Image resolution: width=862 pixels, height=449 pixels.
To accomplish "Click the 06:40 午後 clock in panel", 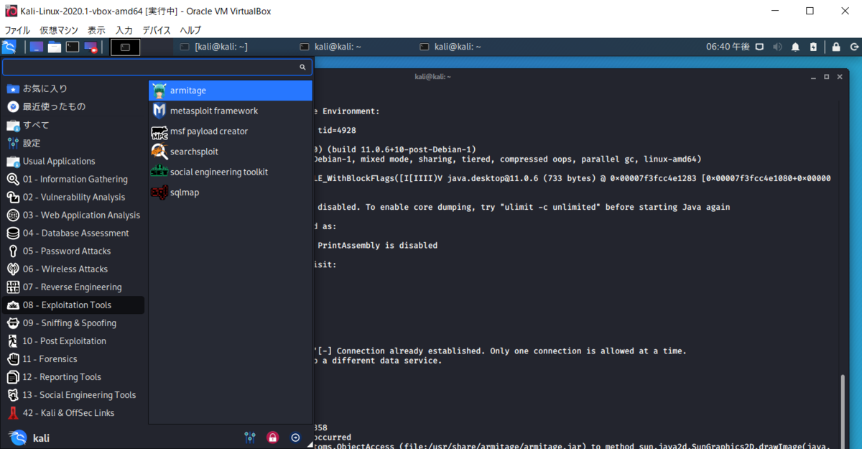I will [728, 47].
